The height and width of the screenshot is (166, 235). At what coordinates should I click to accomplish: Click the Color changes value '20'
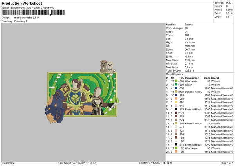(x=186, y=28)
